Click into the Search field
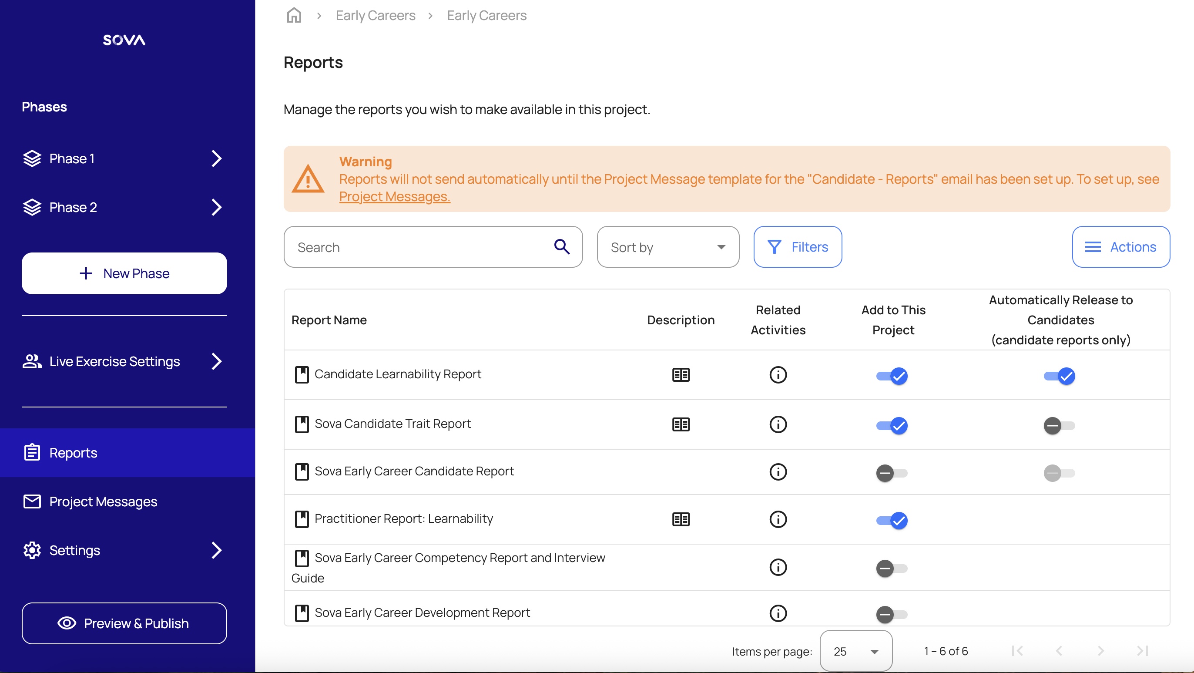The image size is (1194, 673). click(x=417, y=247)
